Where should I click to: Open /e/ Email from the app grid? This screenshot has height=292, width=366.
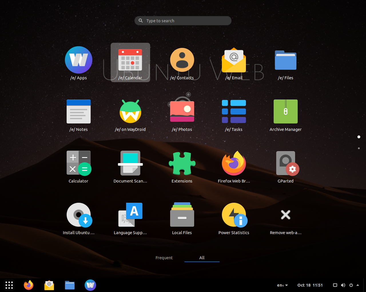234,63
